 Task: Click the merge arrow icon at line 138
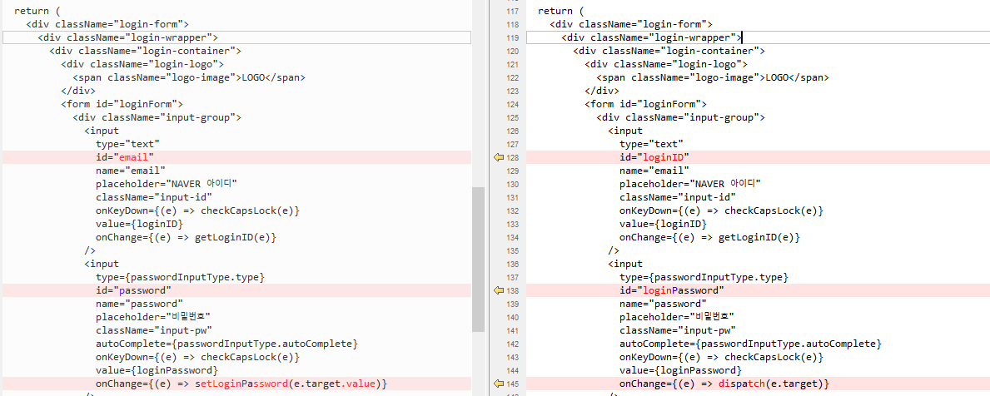tap(498, 290)
